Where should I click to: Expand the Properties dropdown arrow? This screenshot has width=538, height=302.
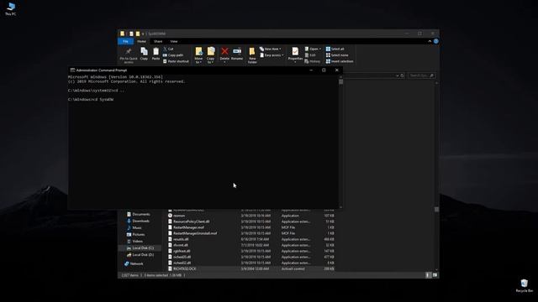(295, 62)
